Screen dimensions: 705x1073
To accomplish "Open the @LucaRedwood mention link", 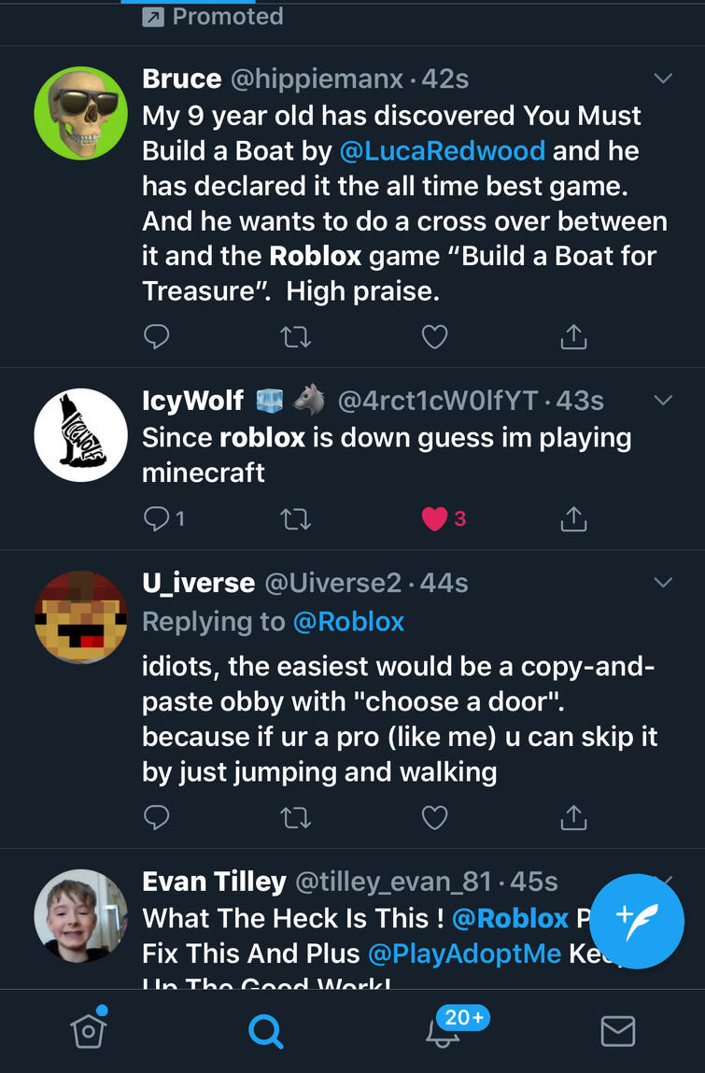I will pyautogui.click(x=442, y=150).
